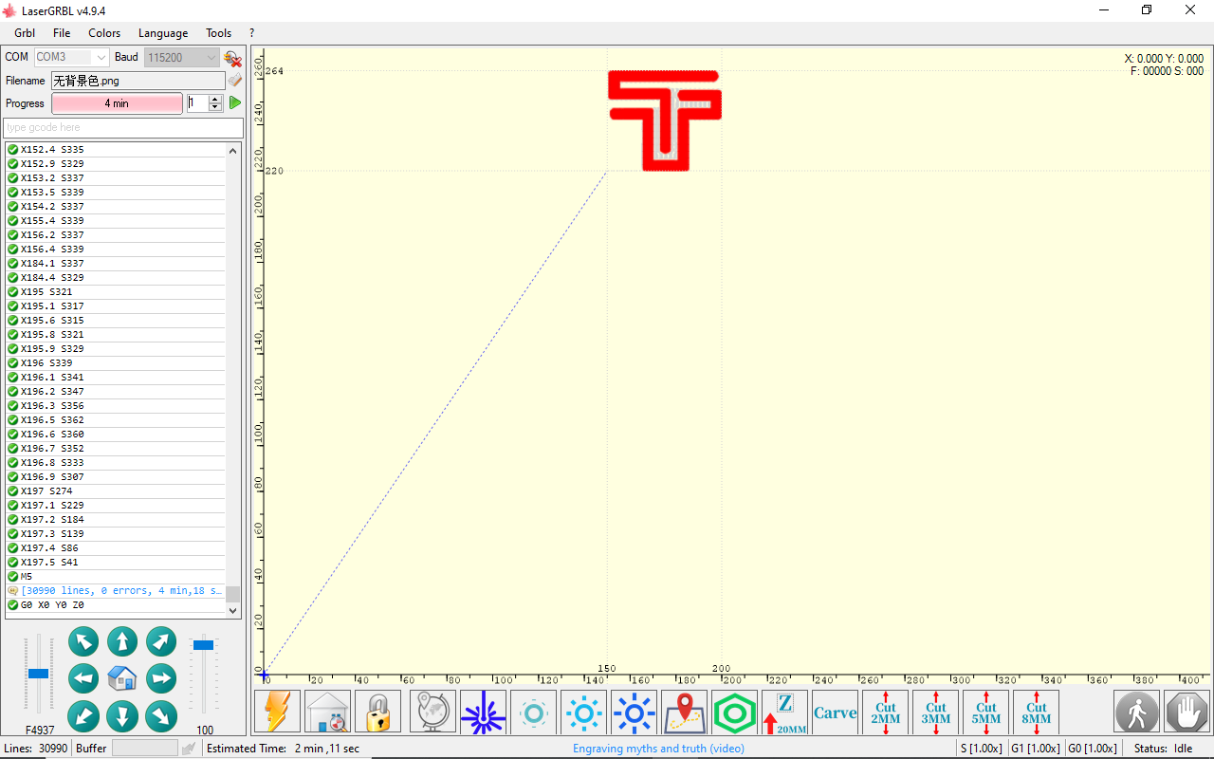Image resolution: width=1214 pixels, height=759 pixels.
Task: Click the Cut 3MM button
Action: (x=935, y=712)
